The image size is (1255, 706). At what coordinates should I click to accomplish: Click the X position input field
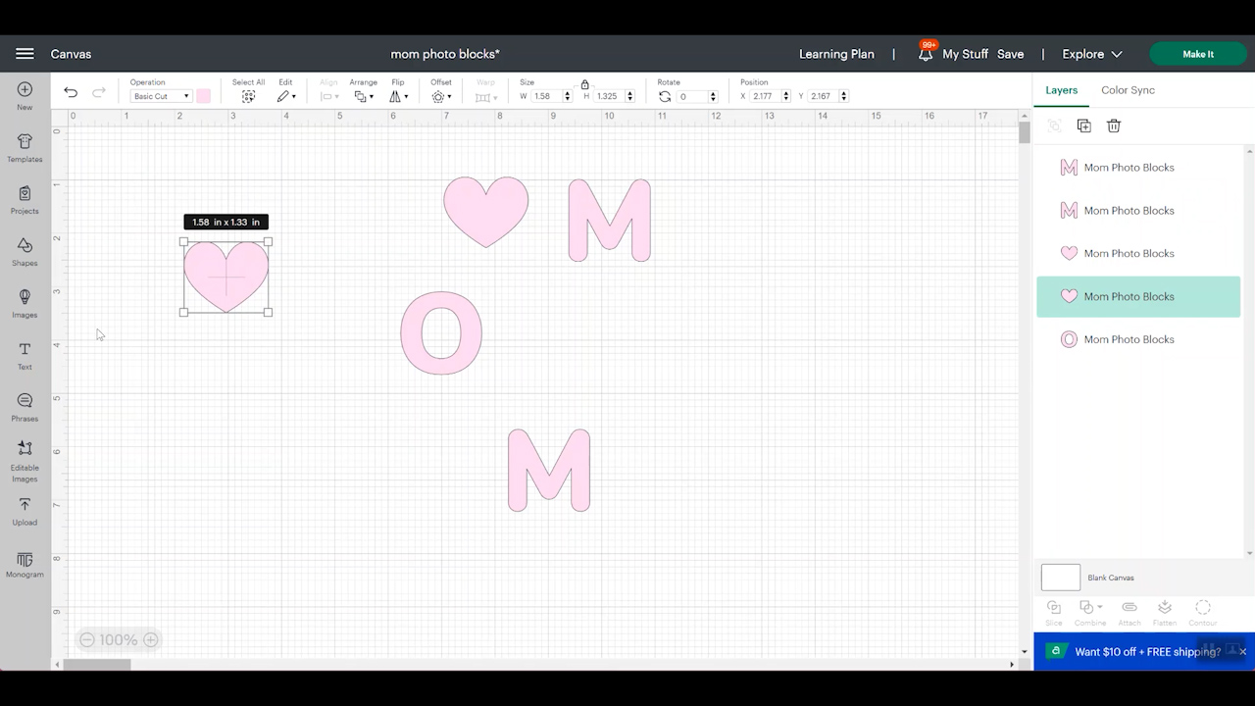[766, 96]
